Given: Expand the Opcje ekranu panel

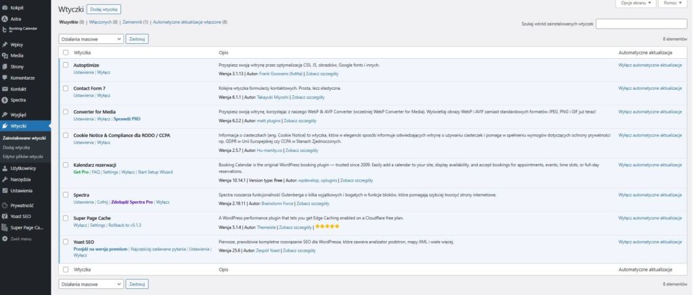Looking at the screenshot, I should point(636,3).
